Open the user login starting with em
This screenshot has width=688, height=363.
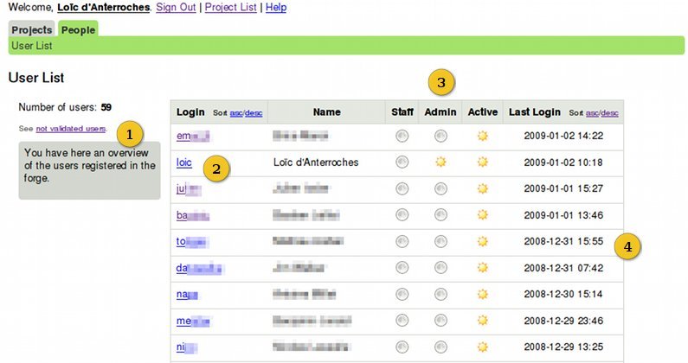[193, 136]
